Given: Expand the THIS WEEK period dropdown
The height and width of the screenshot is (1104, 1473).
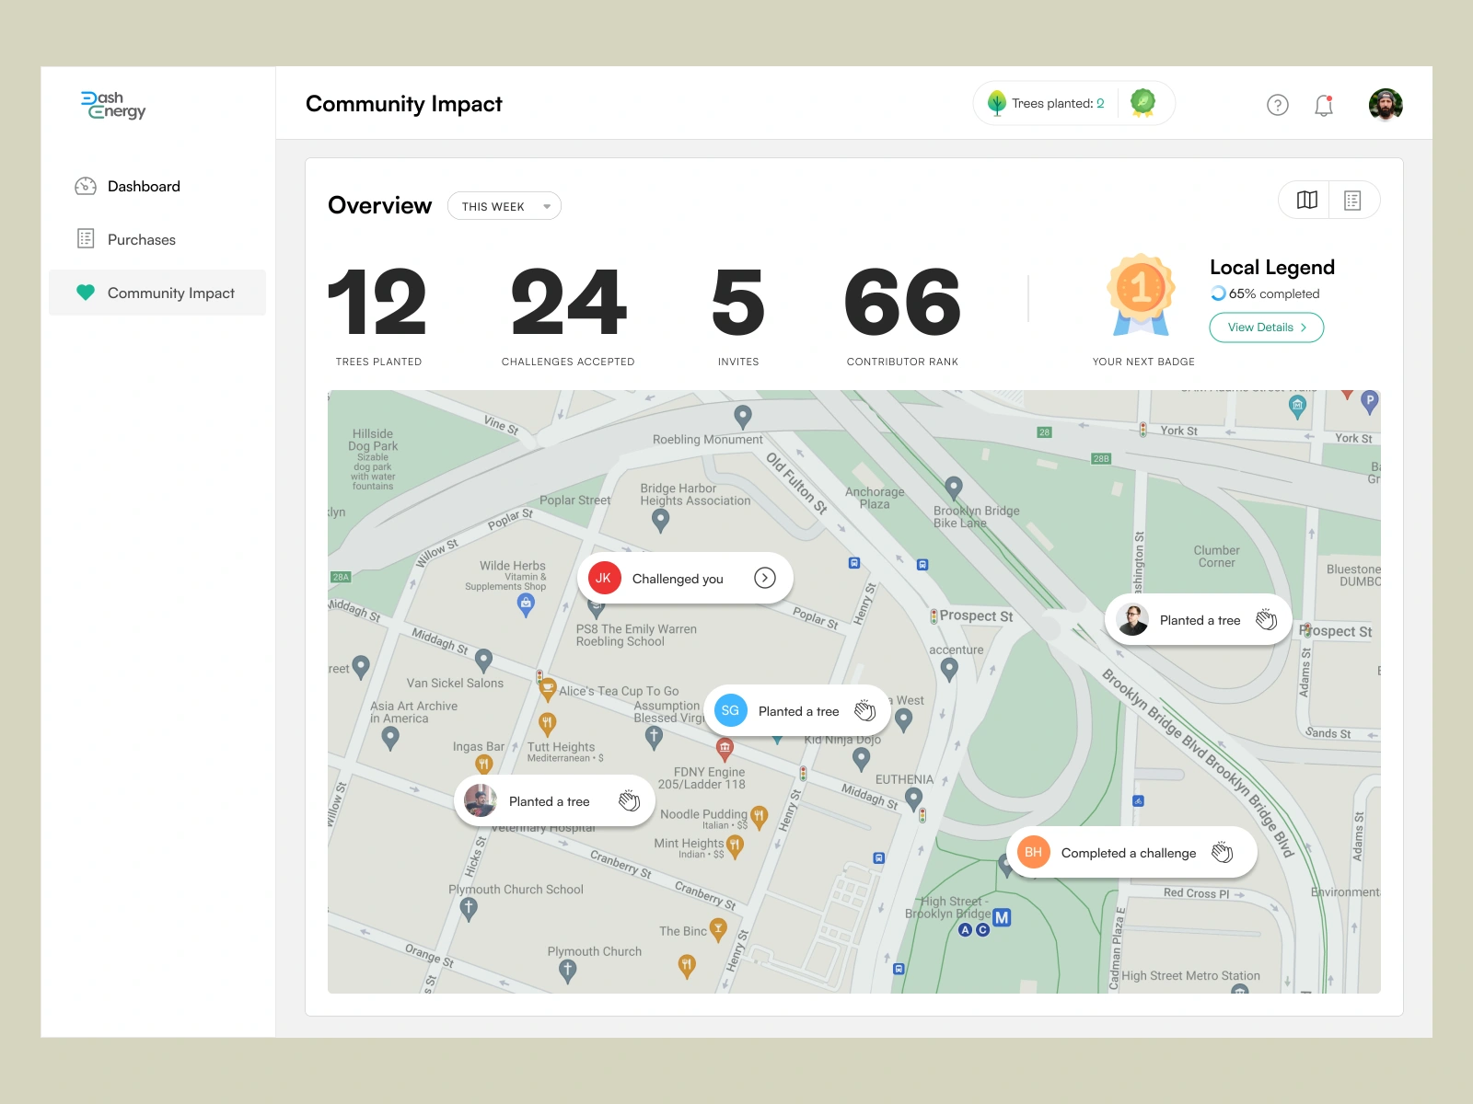Looking at the screenshot, I should (x=504, y=206).
